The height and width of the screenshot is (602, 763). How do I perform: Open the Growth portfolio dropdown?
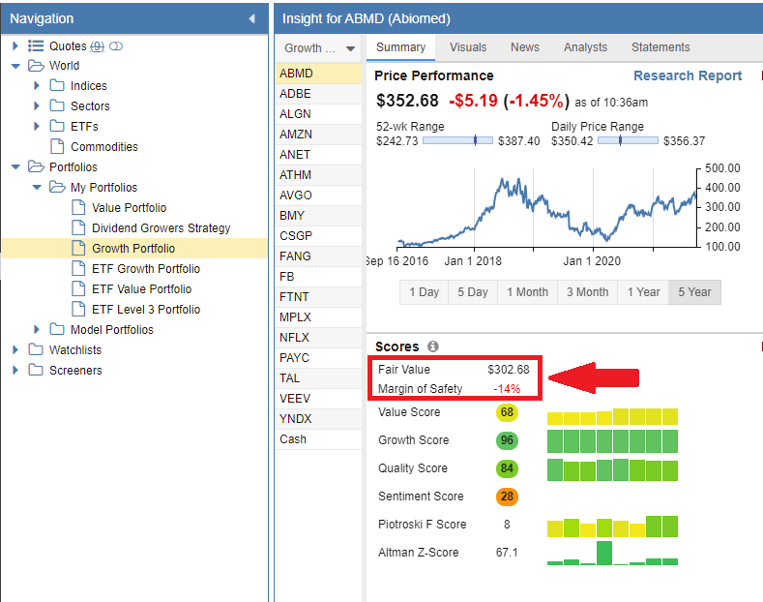coord(319,48)
